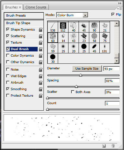Viewport: 124px width, 150px height.
Task: Create a new brush preset icon
Action: 104,146
